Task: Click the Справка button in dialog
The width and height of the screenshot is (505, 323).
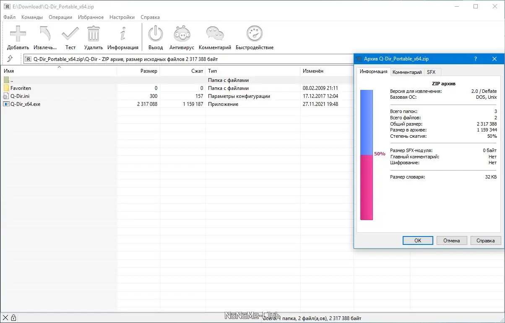Action: point(486,241)
